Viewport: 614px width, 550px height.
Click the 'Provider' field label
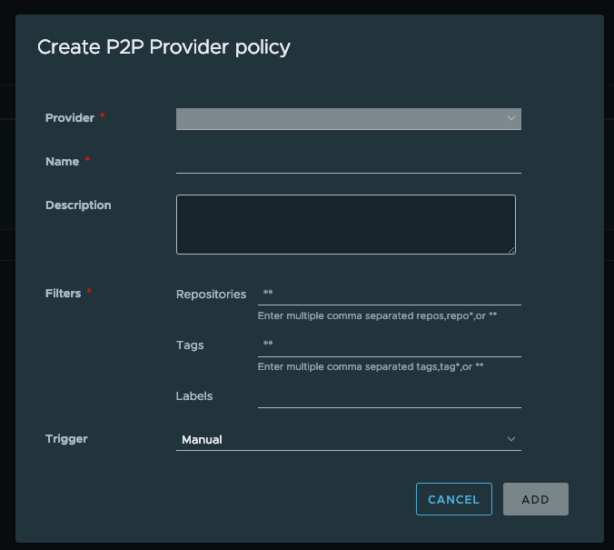(70, 118)
